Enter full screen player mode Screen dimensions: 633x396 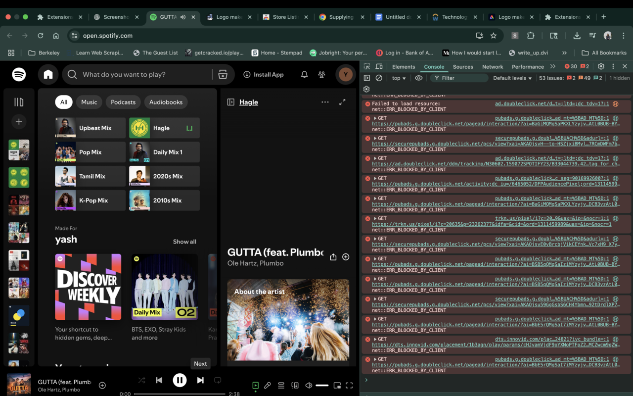point(349,385)
